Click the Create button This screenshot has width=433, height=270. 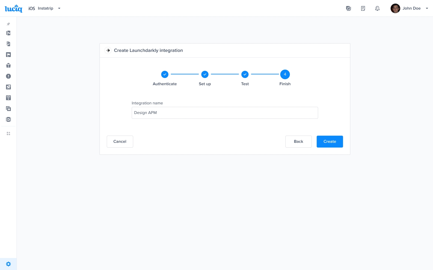point(330,142)
